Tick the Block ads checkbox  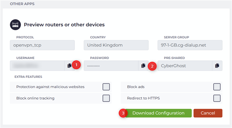pyautogui.click(x=217, y=87)
